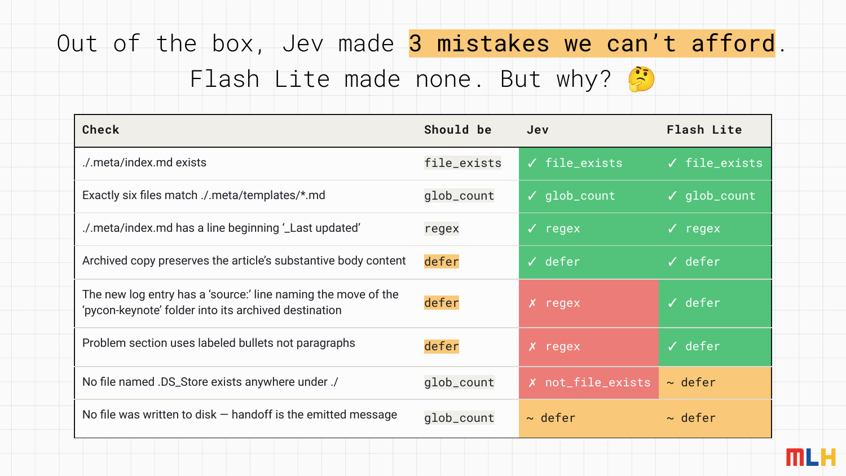Screen dimensions: 846x476
Task: Click Jev's green 'glob_count' result
Action: pos(589,196)
